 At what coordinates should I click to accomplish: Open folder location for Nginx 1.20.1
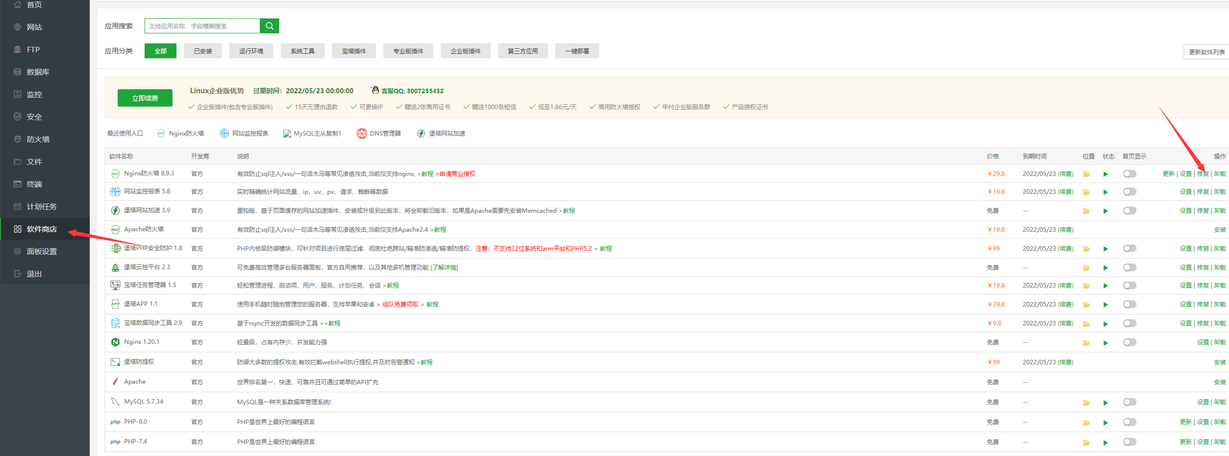pos(1086,343)
